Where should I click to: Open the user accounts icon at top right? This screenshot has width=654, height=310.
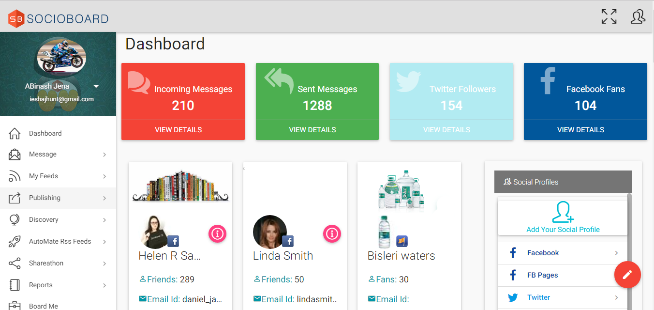click(638, 16)
